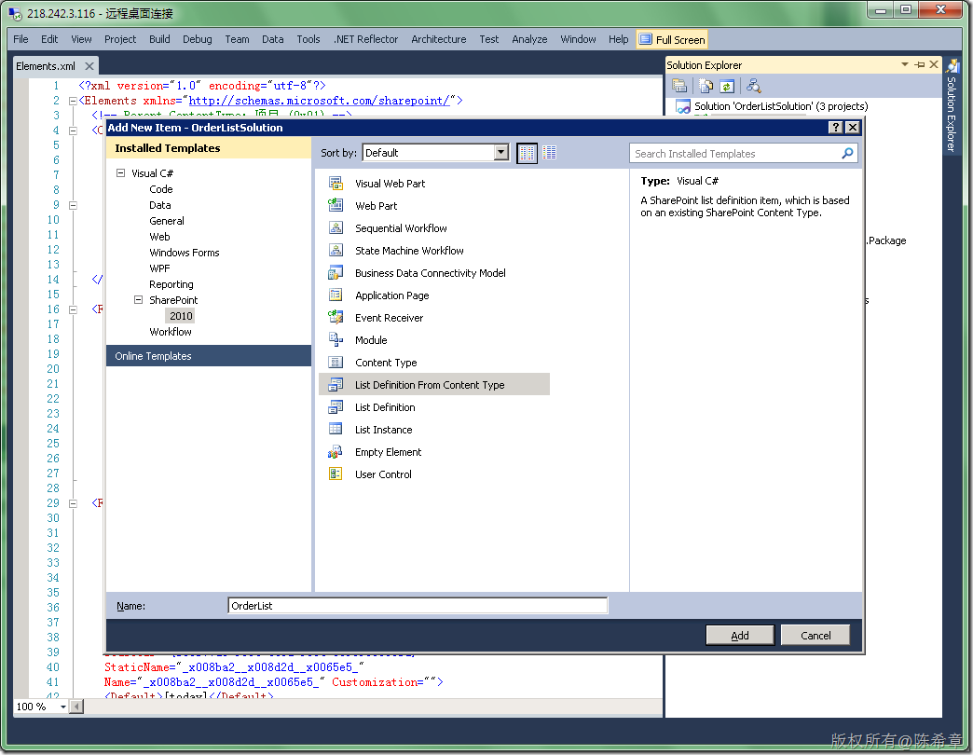973x755 pixels.
Task: Select the User Control icon
Action: [336, 474]
